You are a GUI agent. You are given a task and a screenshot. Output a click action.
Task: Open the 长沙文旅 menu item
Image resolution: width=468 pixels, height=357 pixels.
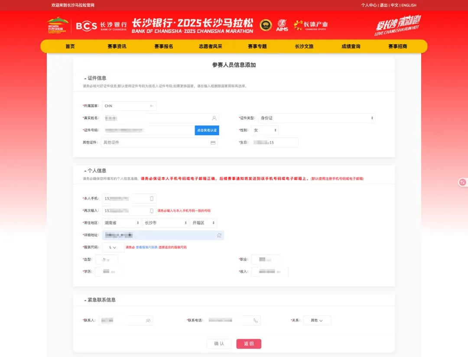click(304, 46)
